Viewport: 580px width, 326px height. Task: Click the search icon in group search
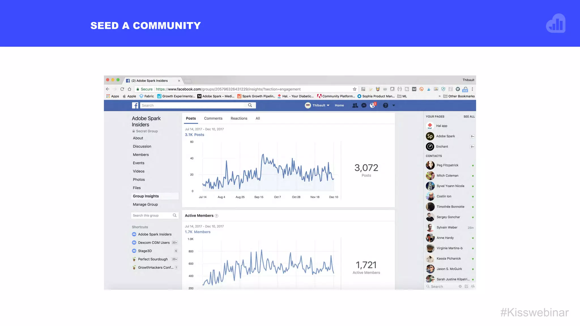(x=175, y=215)
